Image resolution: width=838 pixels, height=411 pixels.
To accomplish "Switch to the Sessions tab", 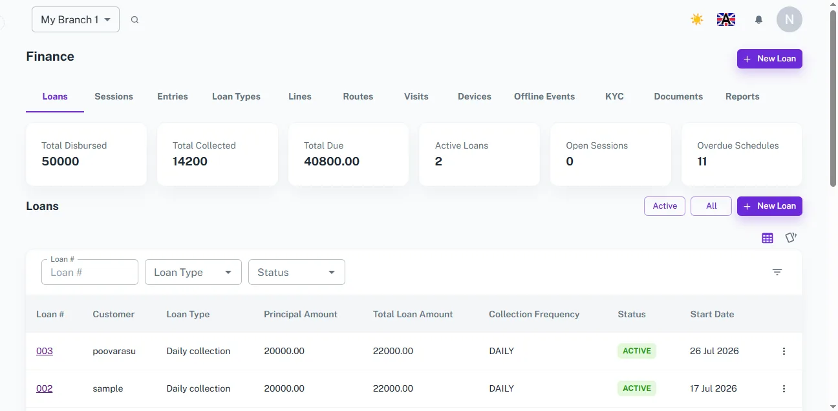I will coord(114,96).
